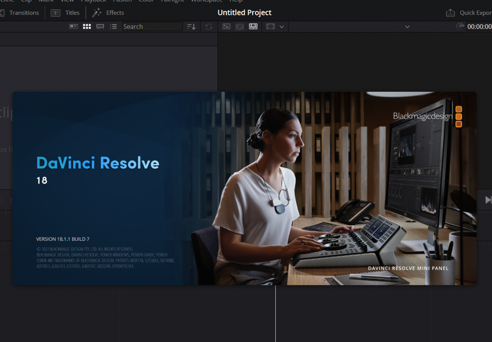Click the jump-to-end playback button
Image resolution: width=492 pixels, height=342 pixels.
488,199
